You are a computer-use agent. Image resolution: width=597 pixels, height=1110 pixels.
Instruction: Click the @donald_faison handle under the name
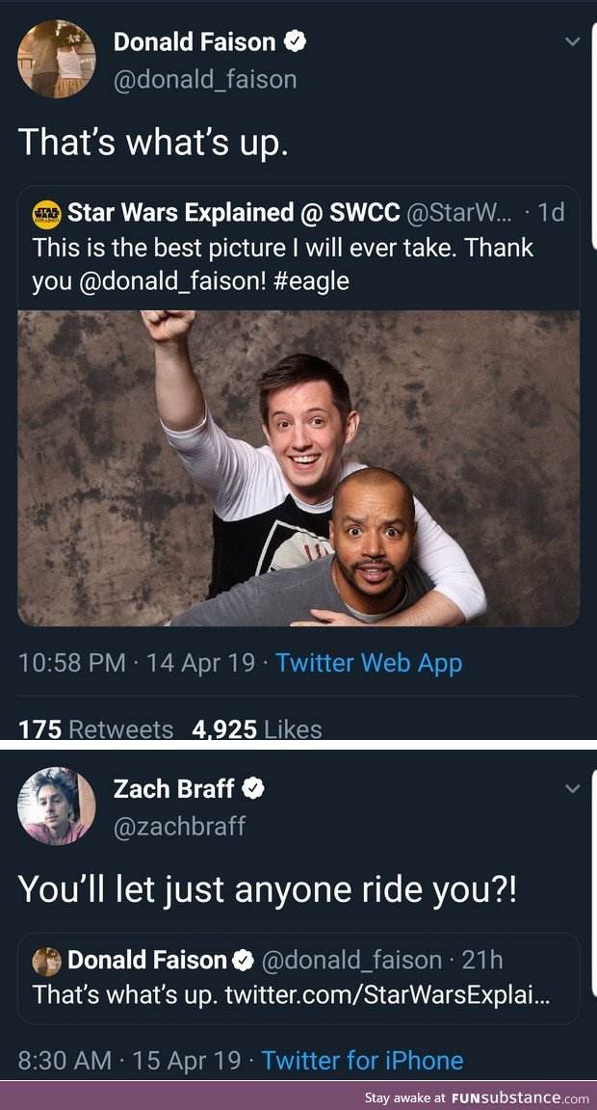[x=205, y=79]
